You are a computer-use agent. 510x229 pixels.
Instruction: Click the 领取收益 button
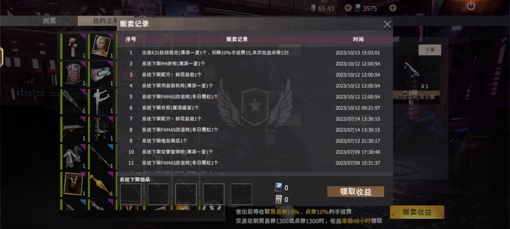pyautogui.click(x=356, y=192)
